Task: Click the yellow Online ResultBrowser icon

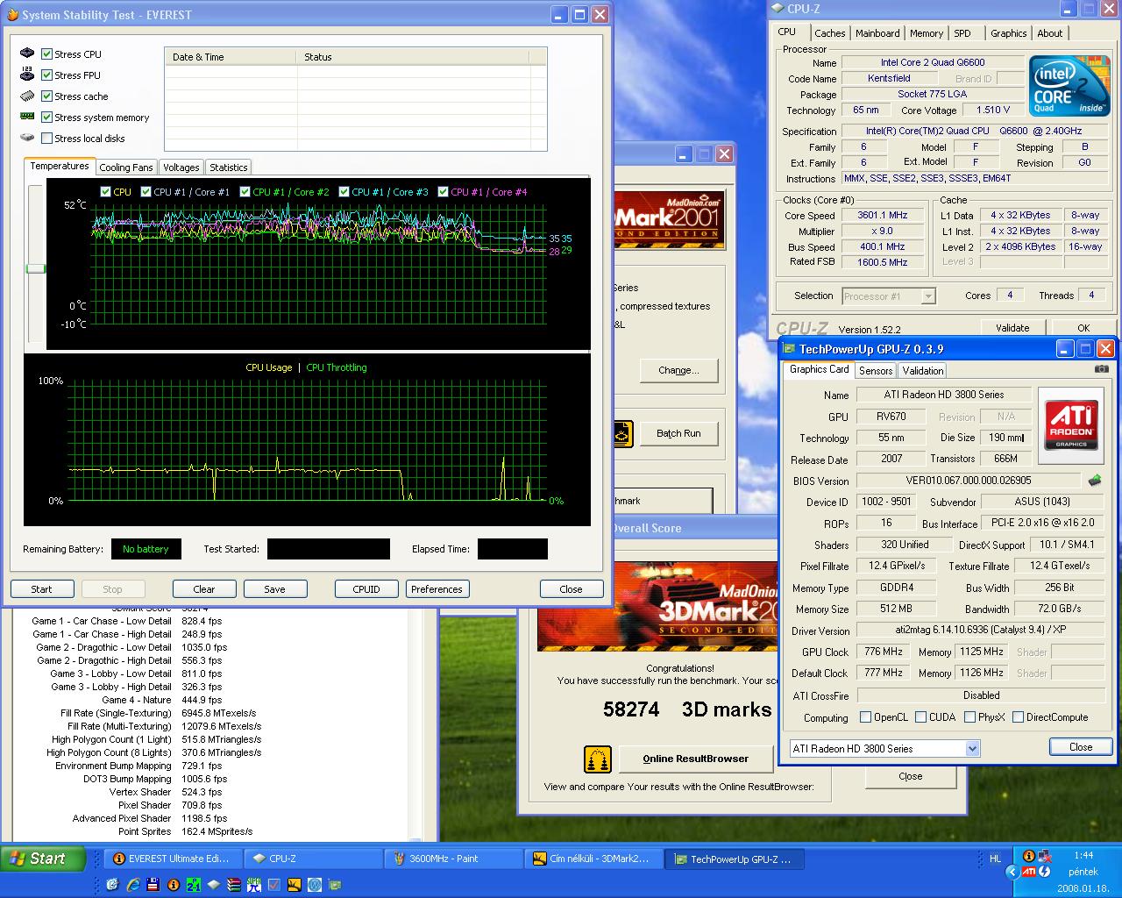Action: point(598,759)
